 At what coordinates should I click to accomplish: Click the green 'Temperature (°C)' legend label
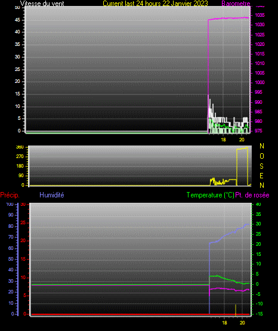(210, 195)
